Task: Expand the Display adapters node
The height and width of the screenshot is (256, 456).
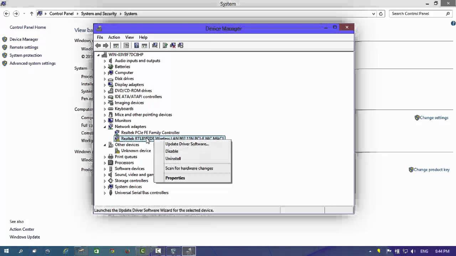Action: click(x=105, y=85)
